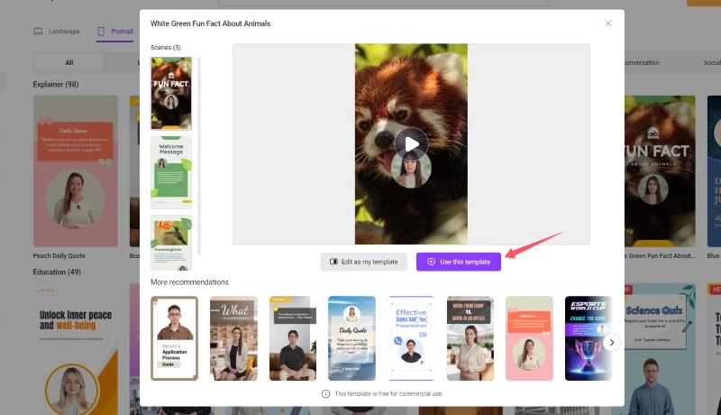Open the Esports World Cup template

coord(588,338)
